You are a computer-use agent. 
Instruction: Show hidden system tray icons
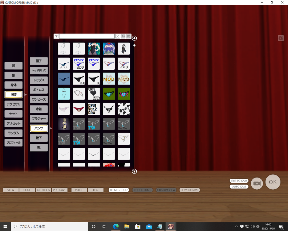(x=236, y=226)
